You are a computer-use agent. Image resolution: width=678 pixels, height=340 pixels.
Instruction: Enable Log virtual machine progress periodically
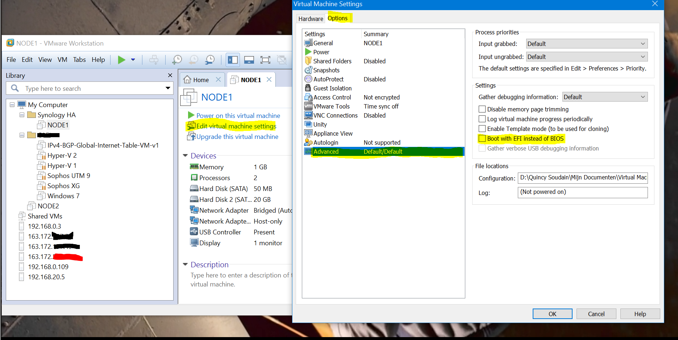pyautogui.click(x=482, y=119)
